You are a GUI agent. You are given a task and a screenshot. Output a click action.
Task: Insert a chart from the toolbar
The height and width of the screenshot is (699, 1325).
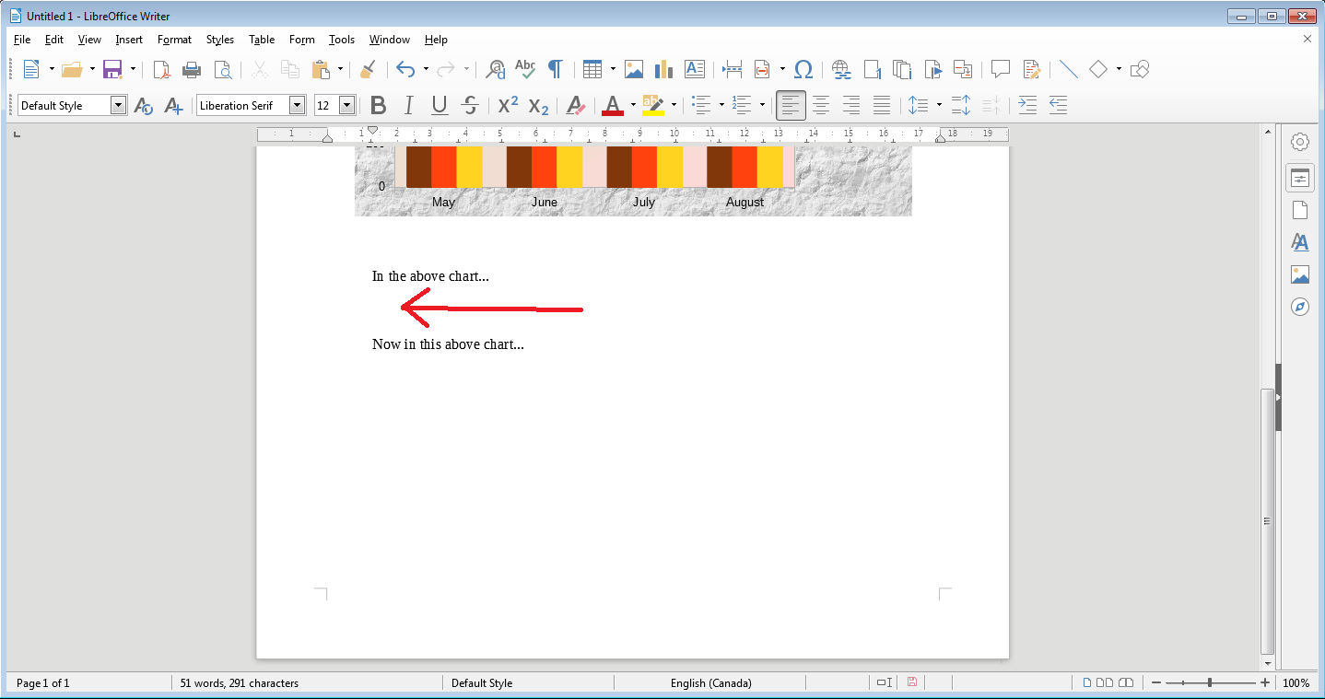click(663, 69)
